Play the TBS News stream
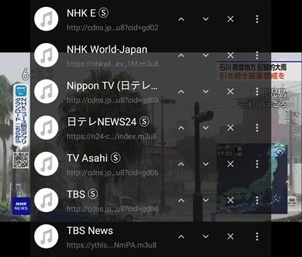Screen dimensions: 302x257 pyautogui.click(x=90, y=231)
